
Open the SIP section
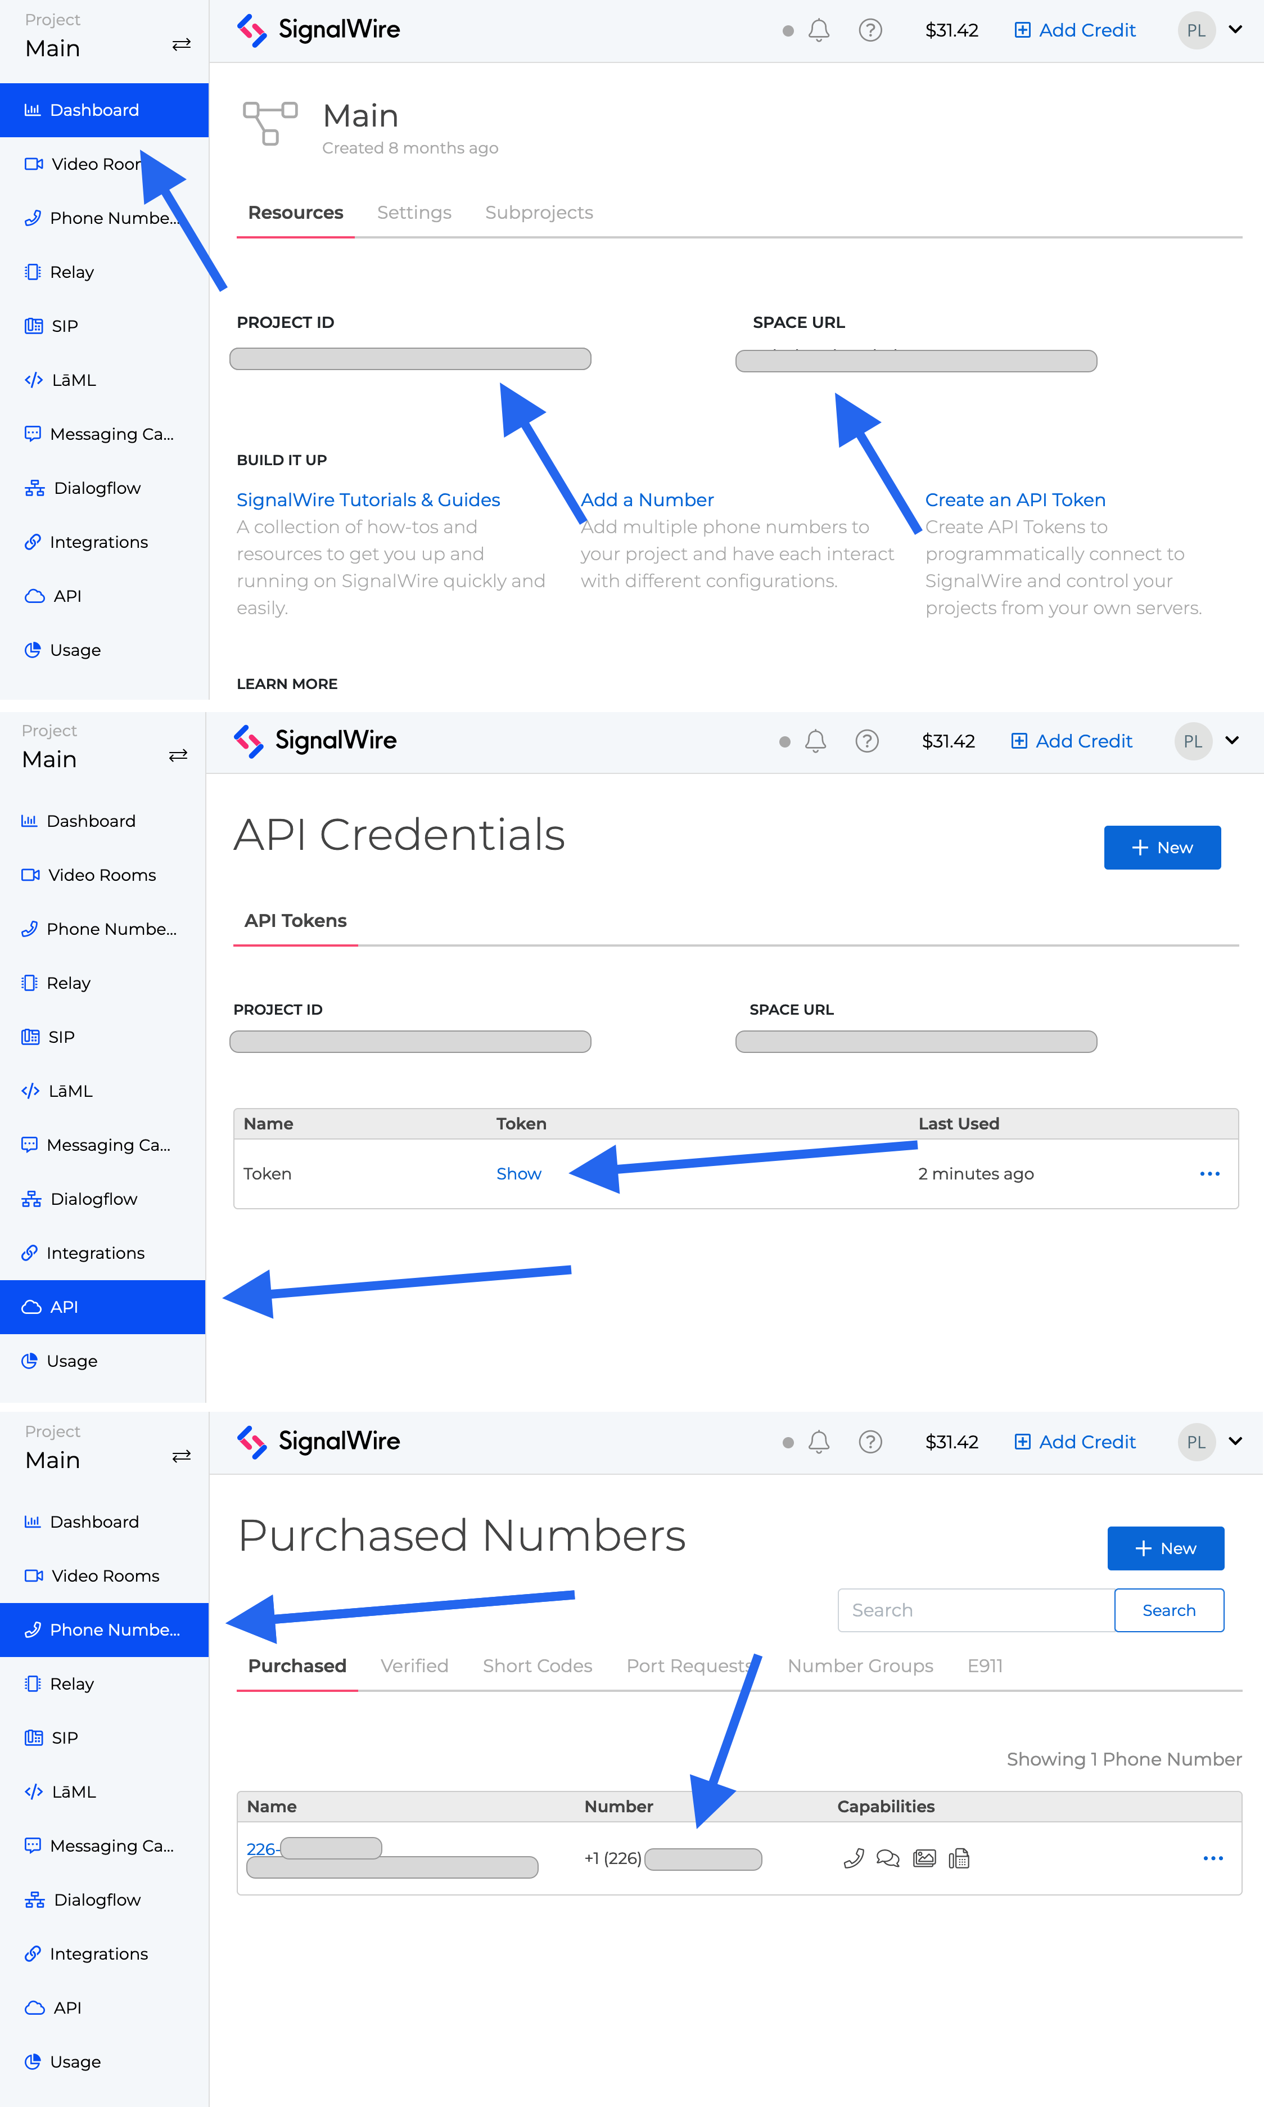[65, 326]
